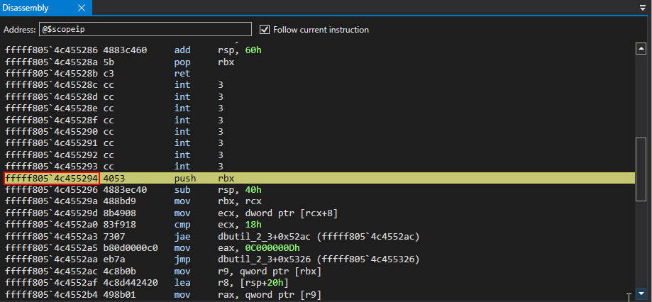Click the jmp dbutil_2_3+0x5326 line

point(284,259)
